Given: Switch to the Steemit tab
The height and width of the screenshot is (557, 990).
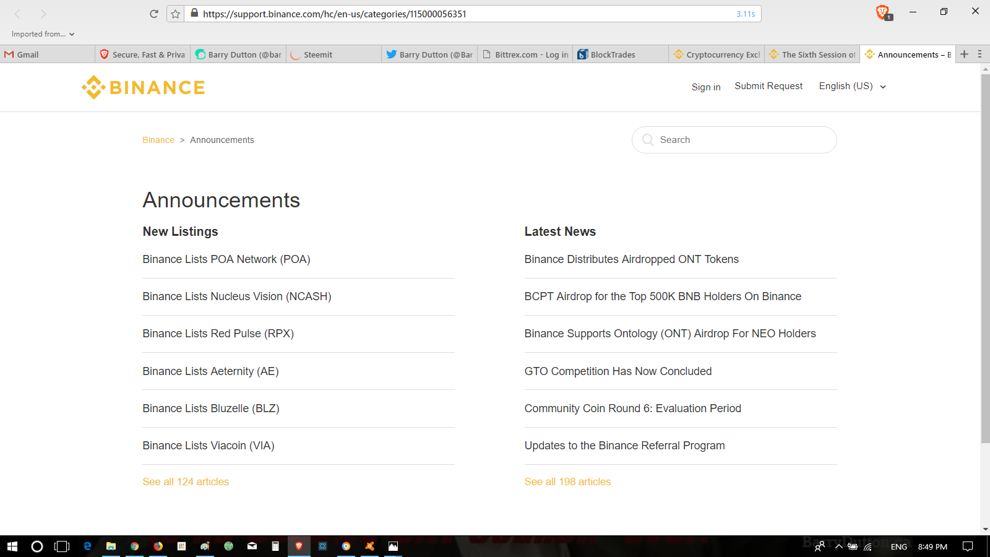Looking at the screenshot, I should [x=334, y=54].
